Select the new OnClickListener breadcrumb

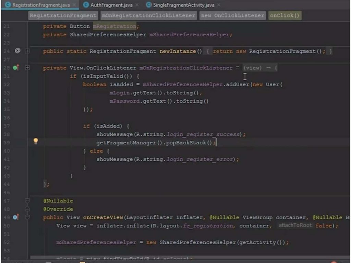pos(233,15)
